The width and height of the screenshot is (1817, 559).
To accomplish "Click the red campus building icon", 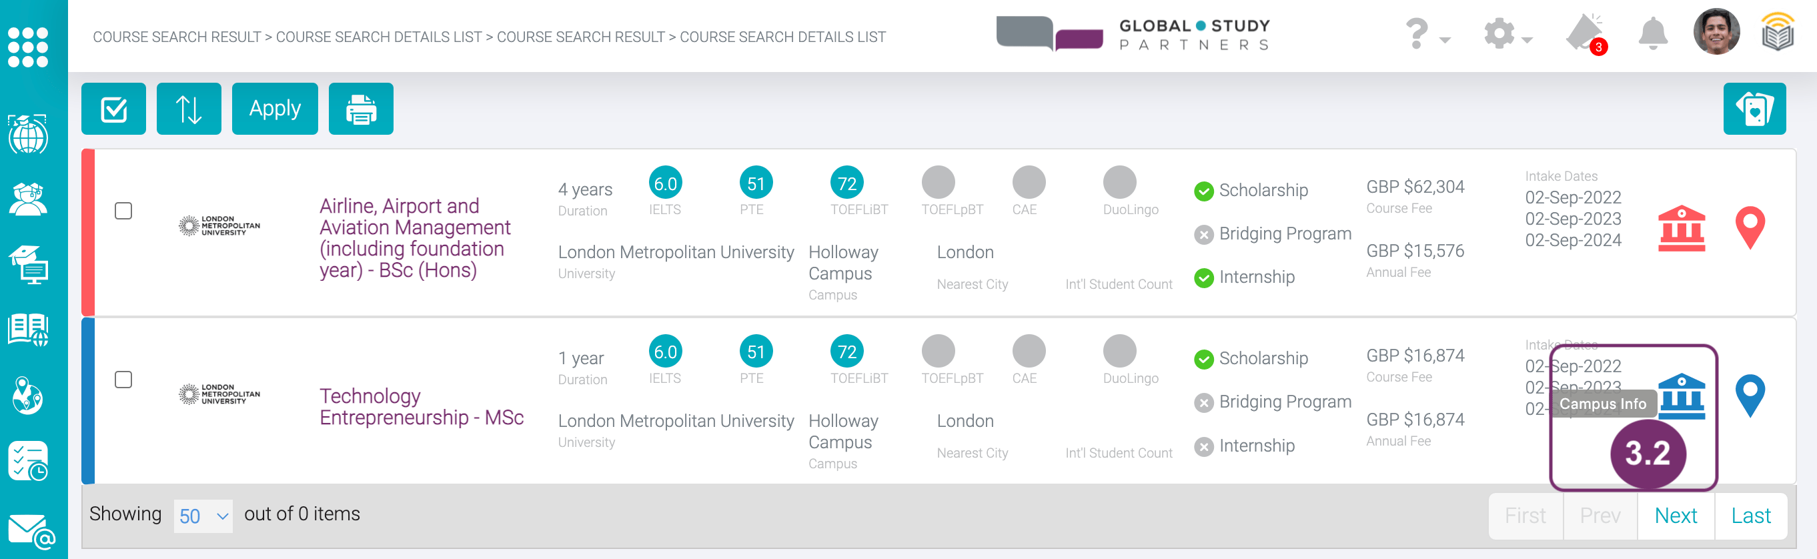I will coord(1681,228).
